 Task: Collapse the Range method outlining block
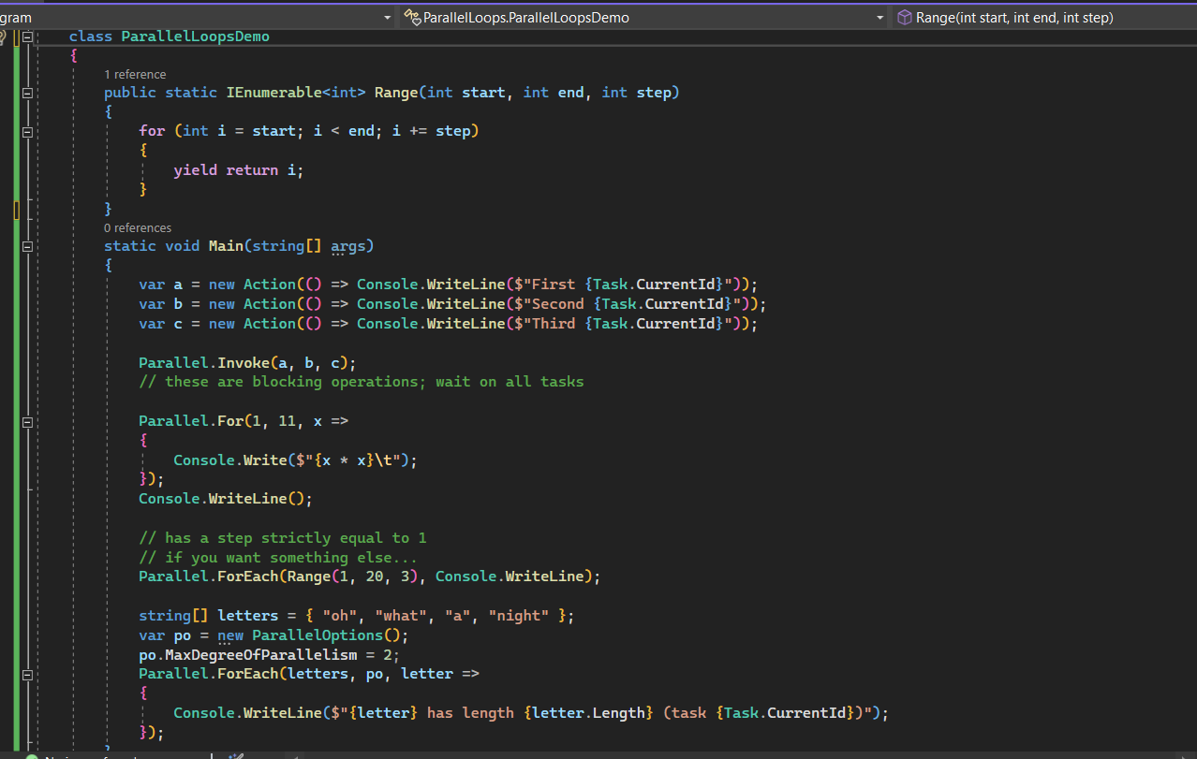point(27,93)
